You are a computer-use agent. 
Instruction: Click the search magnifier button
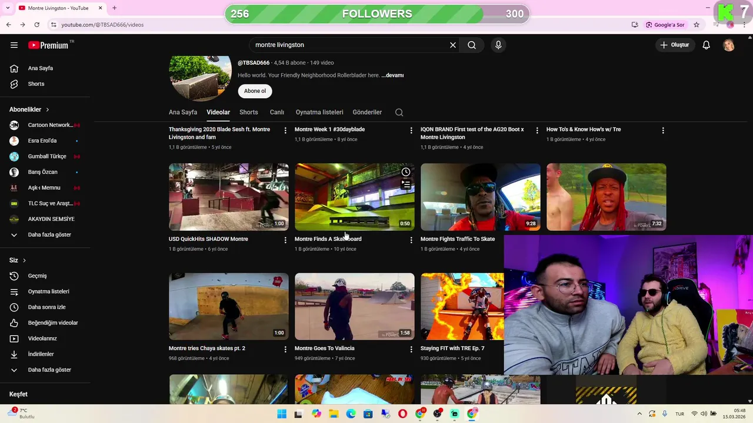[x=472, y=45]
